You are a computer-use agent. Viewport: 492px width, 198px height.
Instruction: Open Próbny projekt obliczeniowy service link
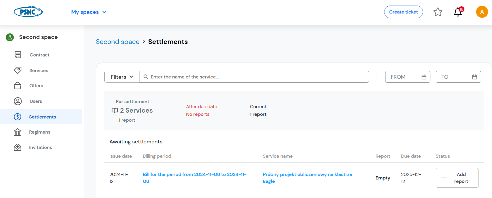coord(307,178)
